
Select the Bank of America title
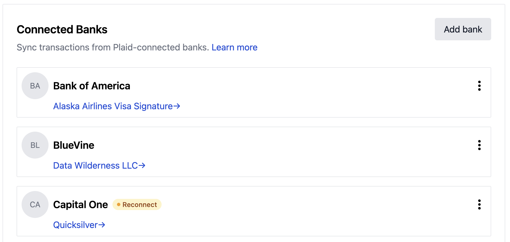click(91, 86)
